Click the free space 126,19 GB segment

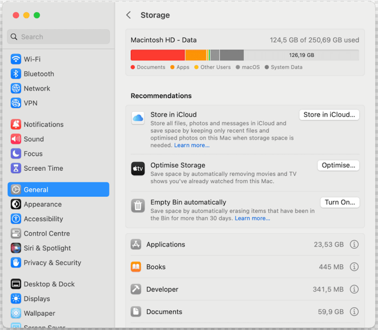pyautogui.click(x=301, y=55)
